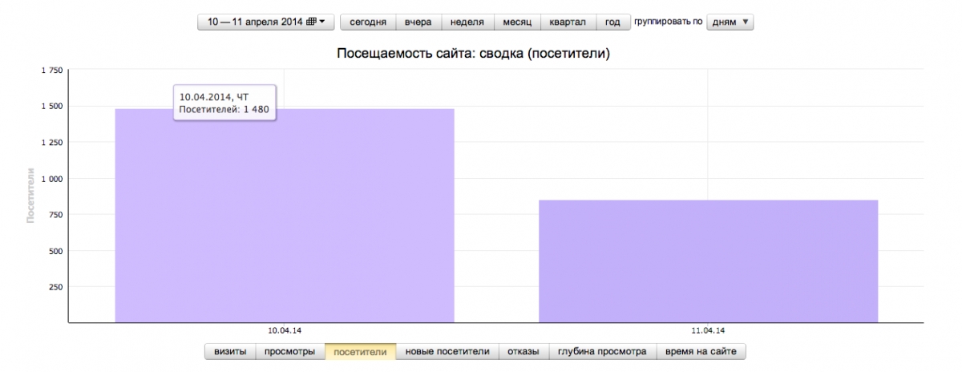Expand the grouping dropdown дням
This screenshot has width=962, height=372.
tap(728, 22)
